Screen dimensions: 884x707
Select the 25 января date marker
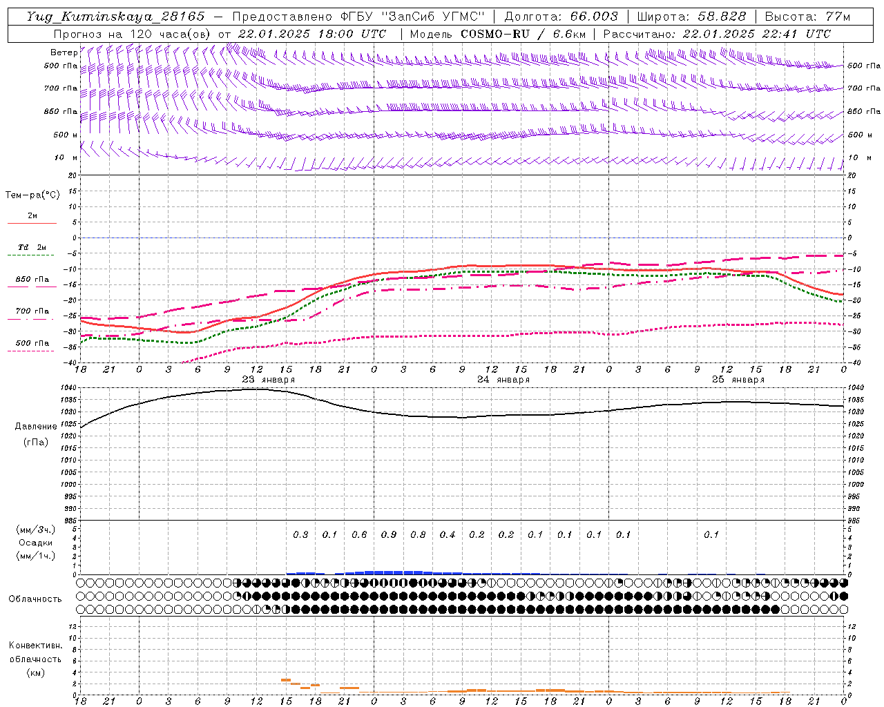pyautogui.click(x=738, y=380)
